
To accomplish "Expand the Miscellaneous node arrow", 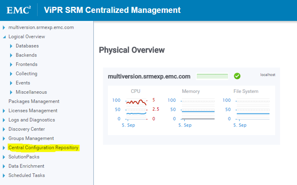I will click(11, 92).
